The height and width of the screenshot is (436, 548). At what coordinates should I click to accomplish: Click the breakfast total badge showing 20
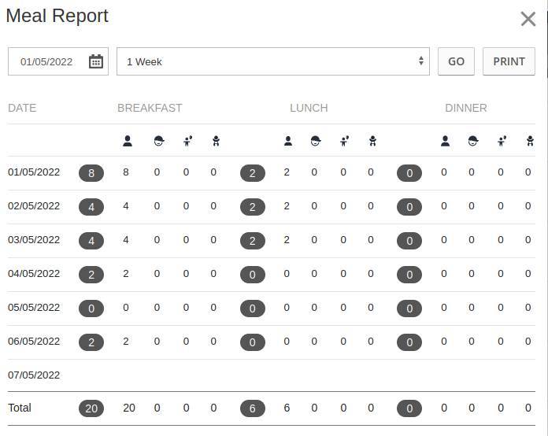(x=91, y=408)
